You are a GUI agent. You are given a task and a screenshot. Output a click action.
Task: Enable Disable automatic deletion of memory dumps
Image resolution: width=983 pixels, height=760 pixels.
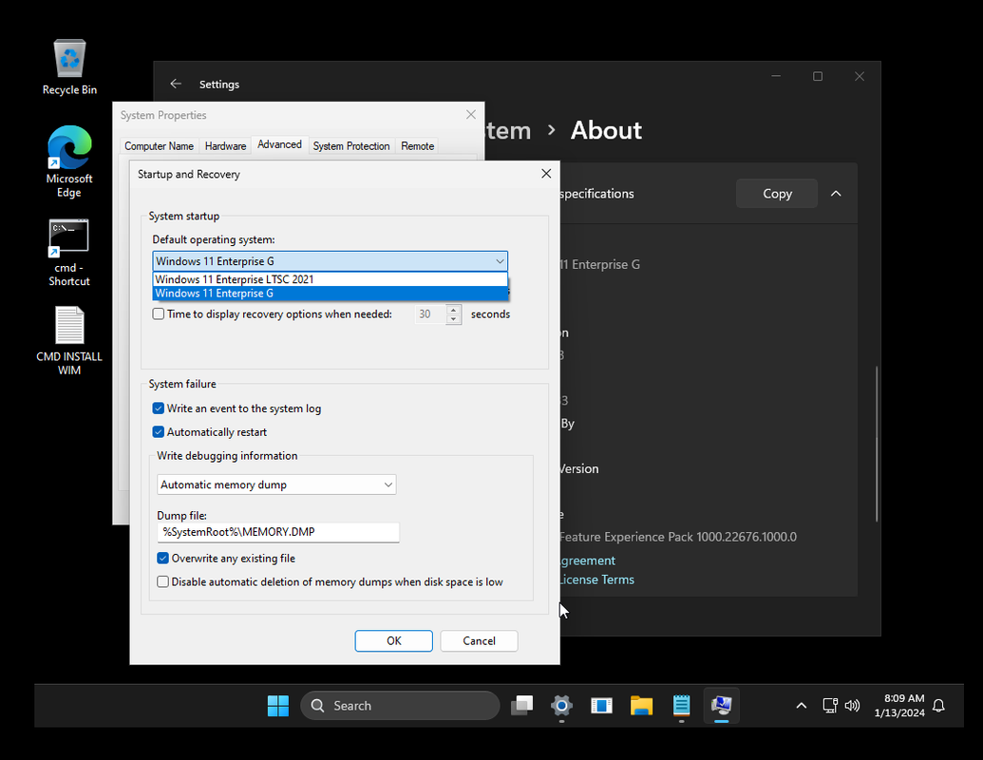(163, 582)
